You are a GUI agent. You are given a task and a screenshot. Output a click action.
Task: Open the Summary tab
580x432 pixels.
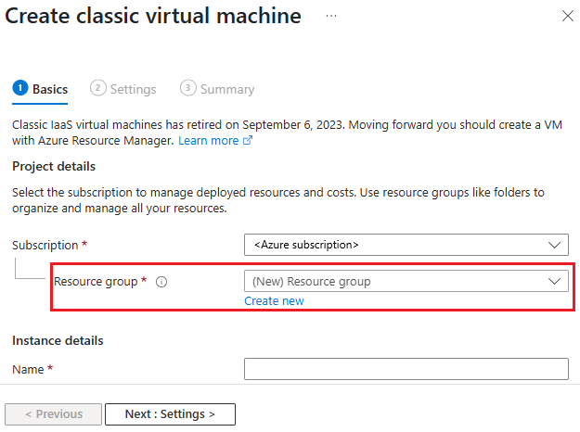click(x=226, y=89)
